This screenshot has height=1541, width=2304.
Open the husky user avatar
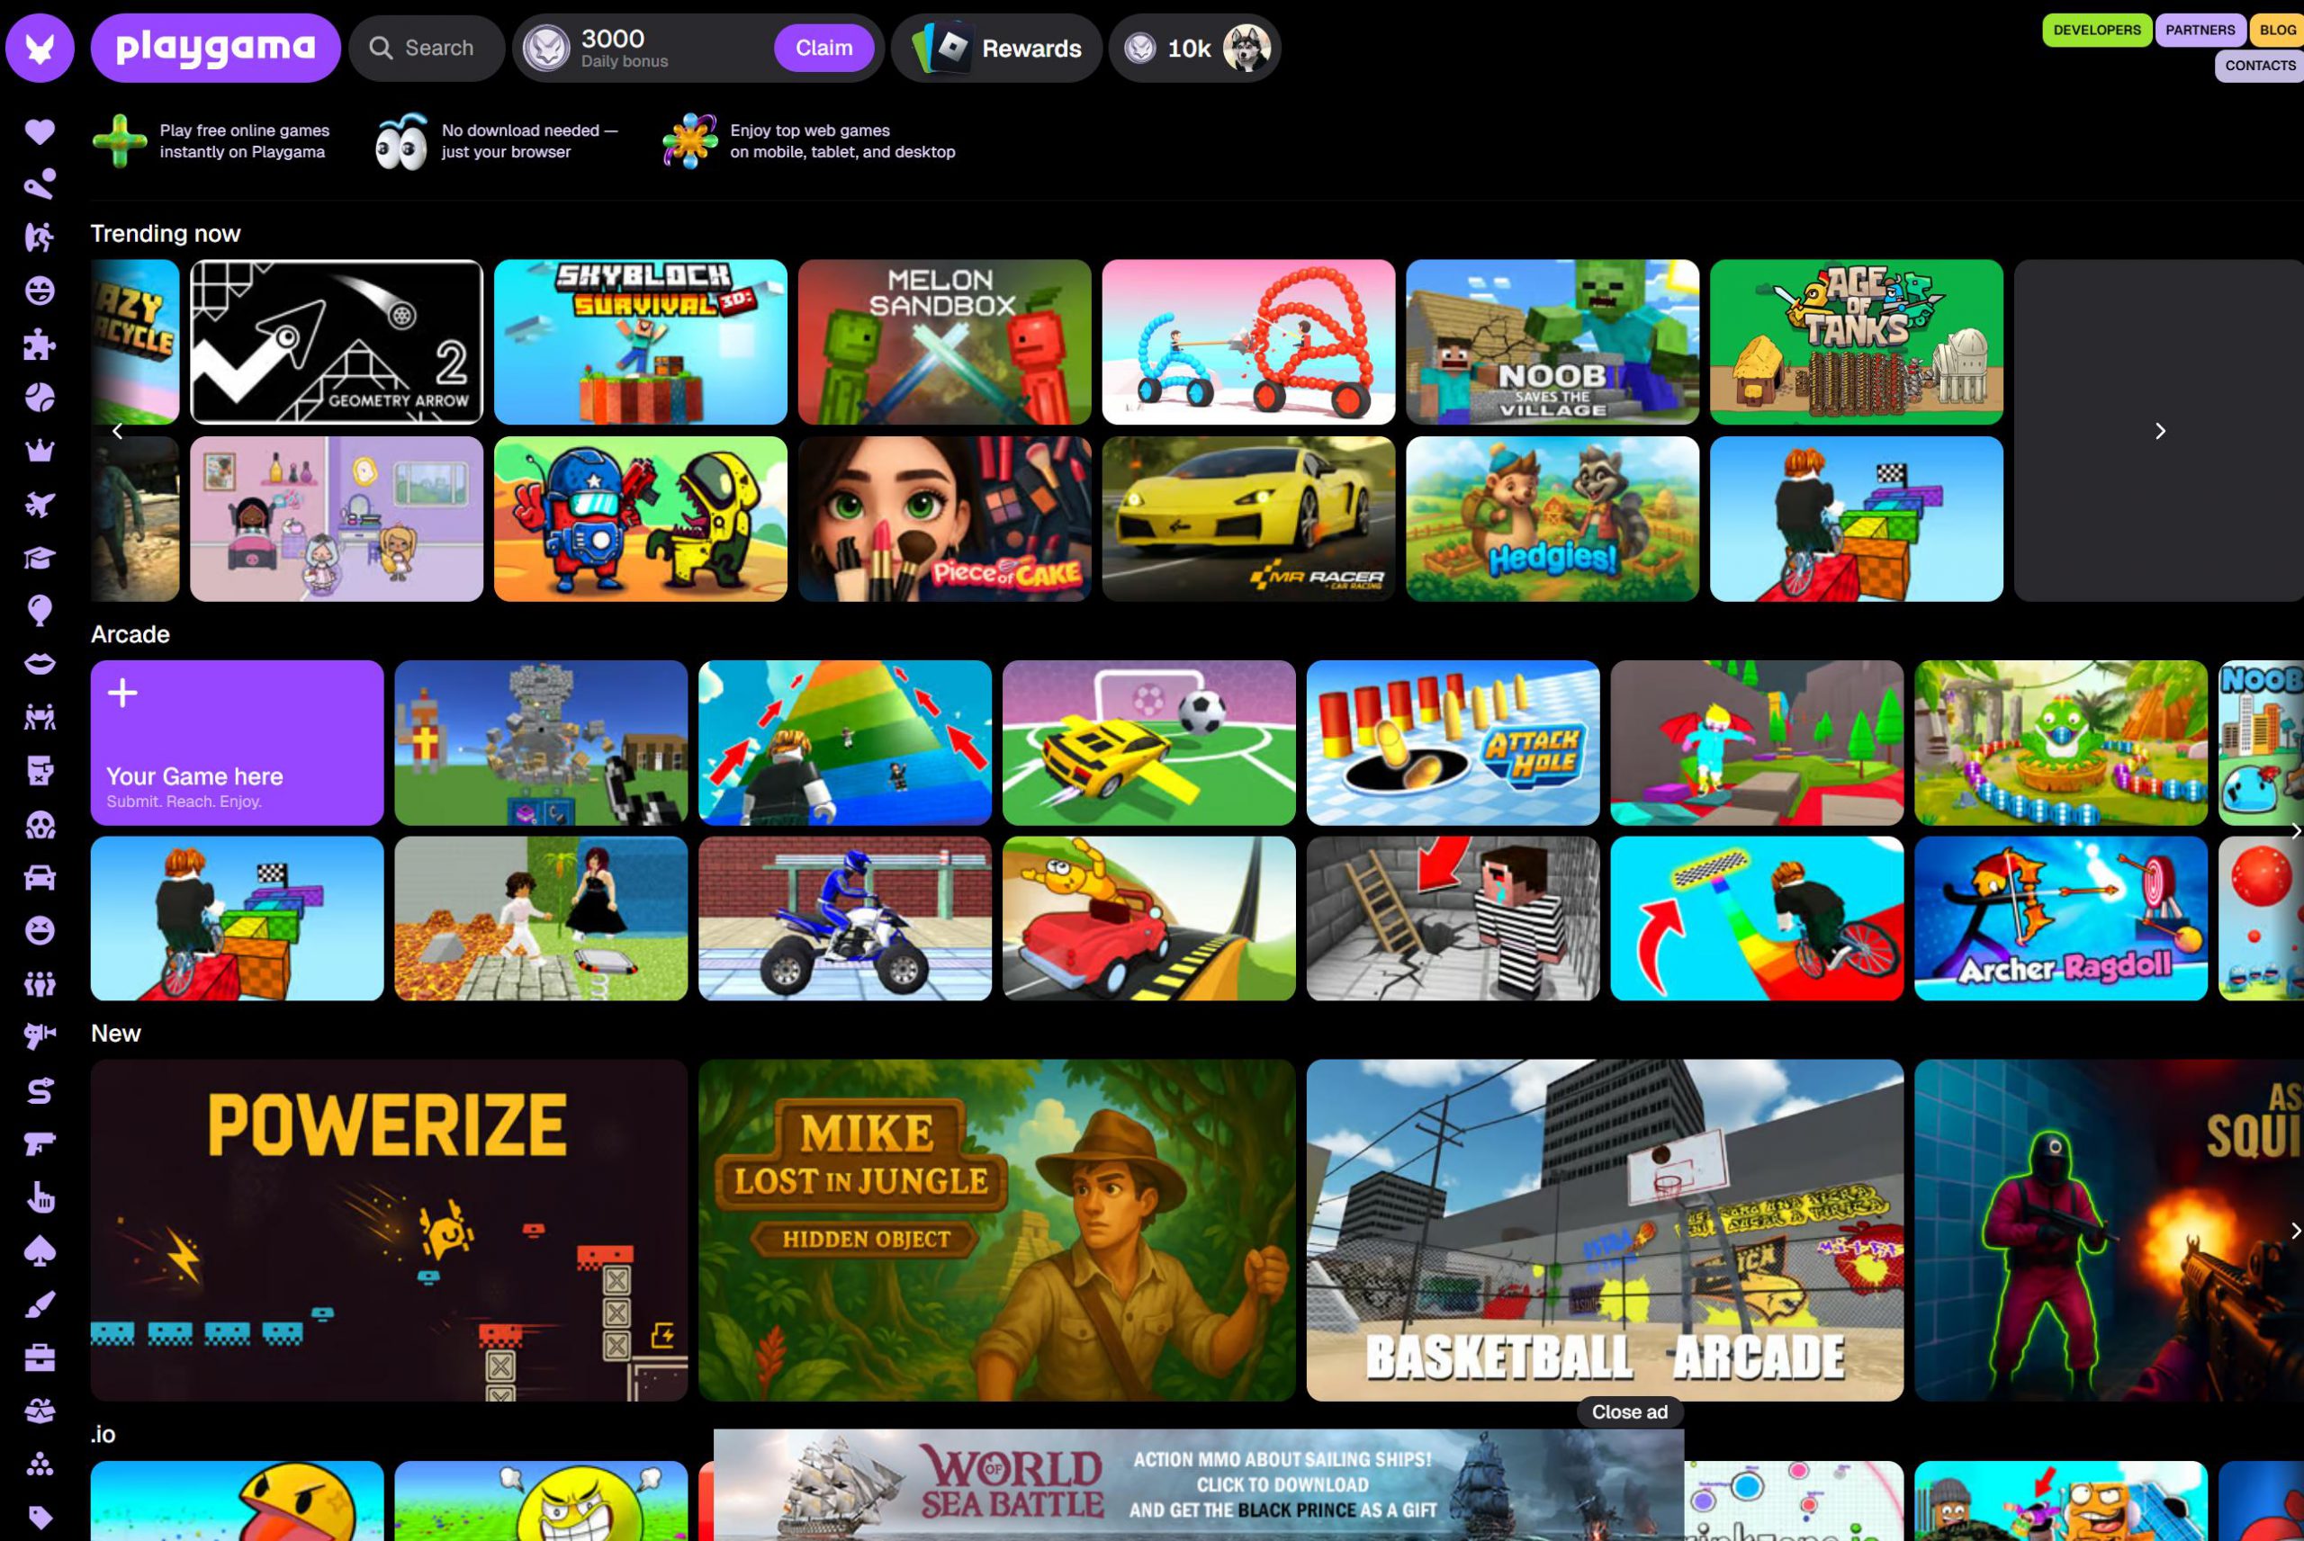pos(1246,47)
